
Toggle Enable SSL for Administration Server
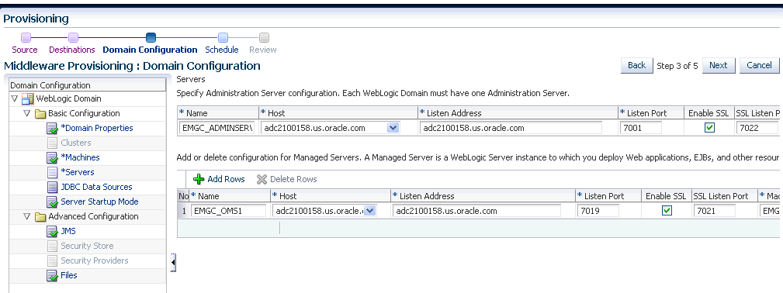click(709, 128)
